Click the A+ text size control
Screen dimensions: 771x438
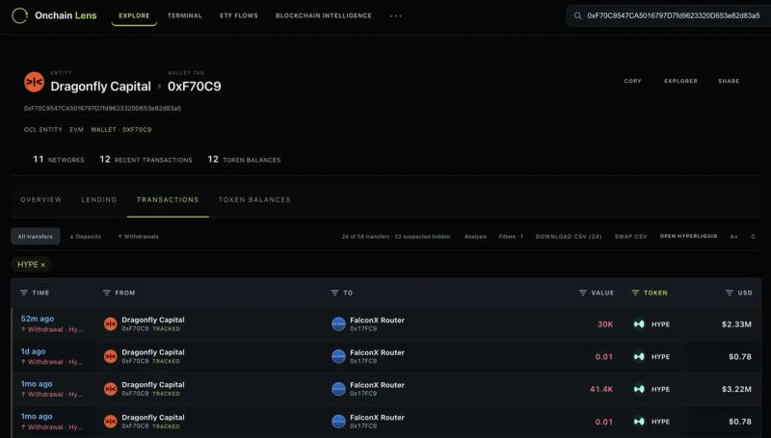pos(733,237)
